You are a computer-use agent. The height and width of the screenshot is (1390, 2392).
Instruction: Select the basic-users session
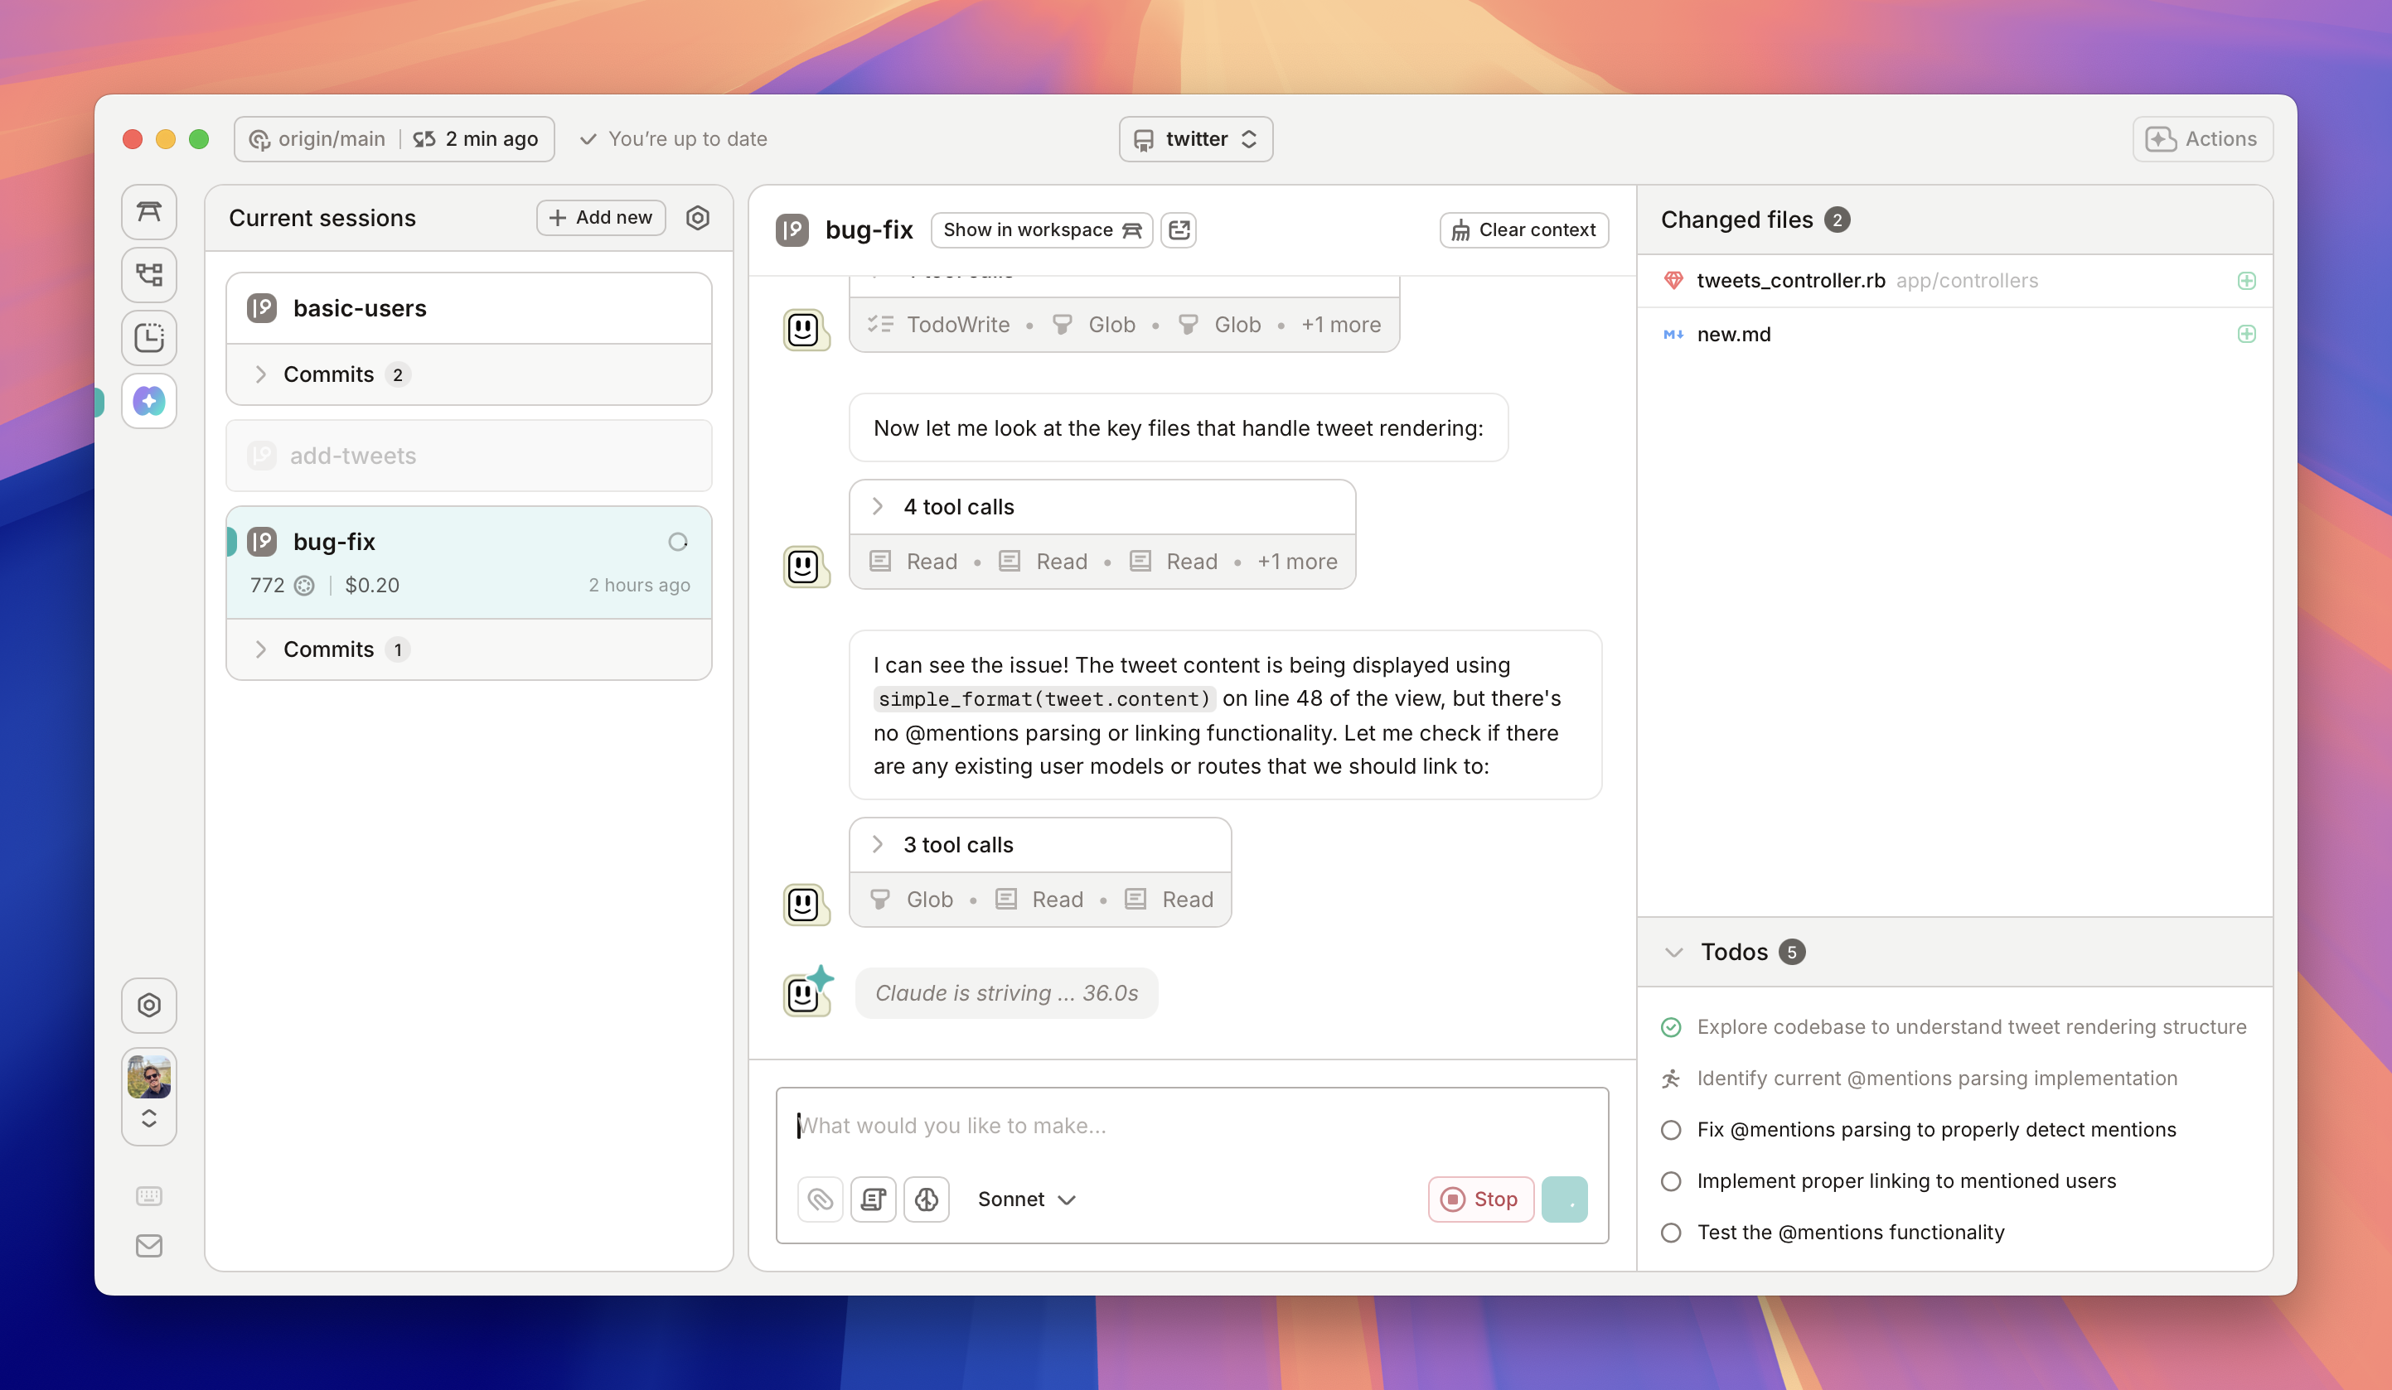click(x=360, y=308)
